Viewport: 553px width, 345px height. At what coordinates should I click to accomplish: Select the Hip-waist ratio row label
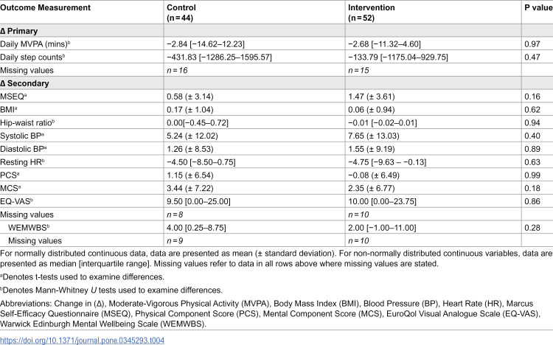(x=27, y=123)
